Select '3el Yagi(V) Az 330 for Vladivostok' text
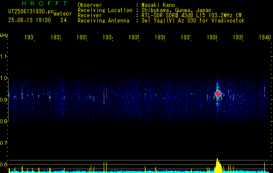Screen dimensions: 273x173 (193, 21)
